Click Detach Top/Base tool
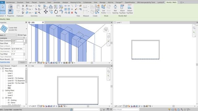This screenshot has width=198, height=111. point(130,9)
